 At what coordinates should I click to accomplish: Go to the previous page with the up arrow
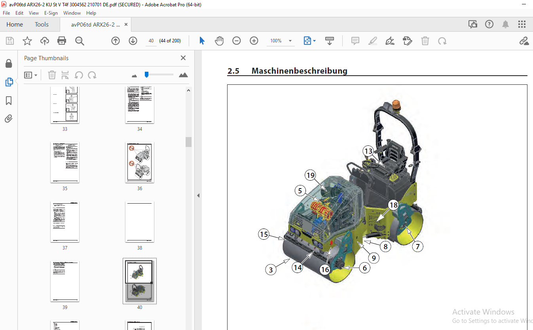click(116, 41)
